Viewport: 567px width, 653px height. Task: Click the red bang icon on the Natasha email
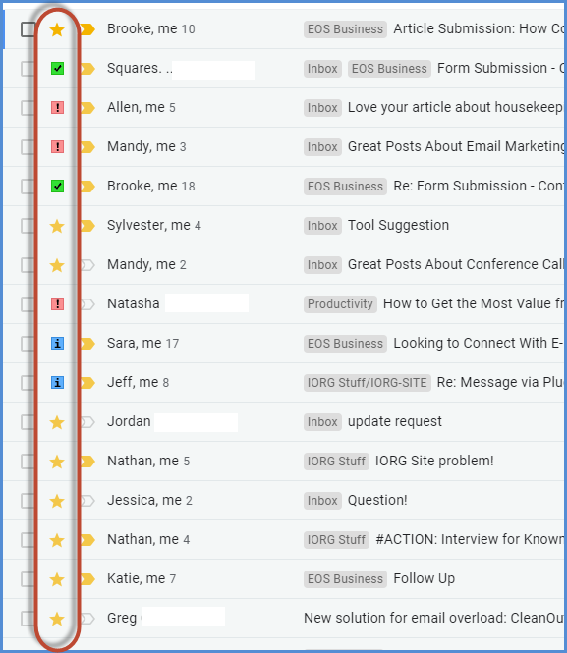click(x=57, y=304)
